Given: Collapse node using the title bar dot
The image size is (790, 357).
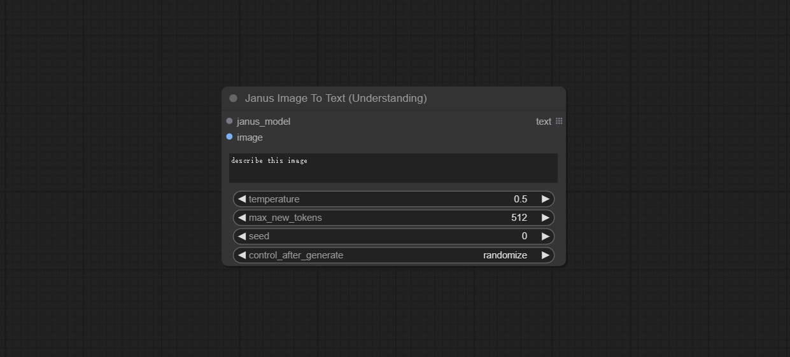Looking at the screenshot, I should [x=233, y=98].
